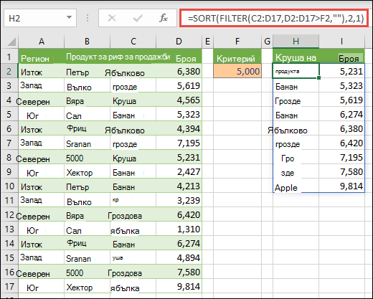
Task: Click the criterion cell with 5,000
Action: point(237,71)
